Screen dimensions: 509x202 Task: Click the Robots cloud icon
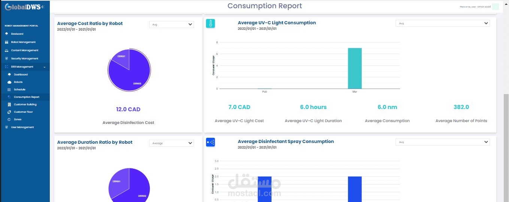point(9,82)
